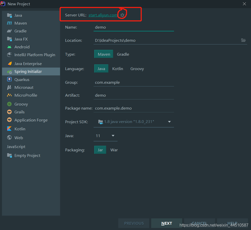Screen dimensions: 251x230
Task: Select Grails in sidebar
Action: coord(31,112)
